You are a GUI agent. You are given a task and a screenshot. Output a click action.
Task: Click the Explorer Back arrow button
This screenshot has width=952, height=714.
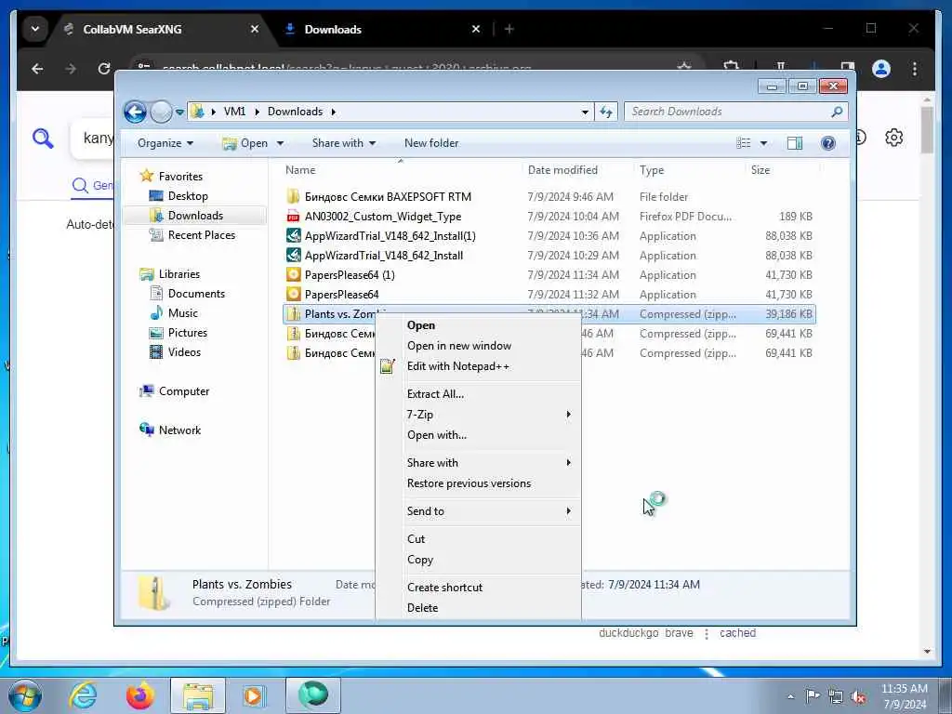(135, 112)
